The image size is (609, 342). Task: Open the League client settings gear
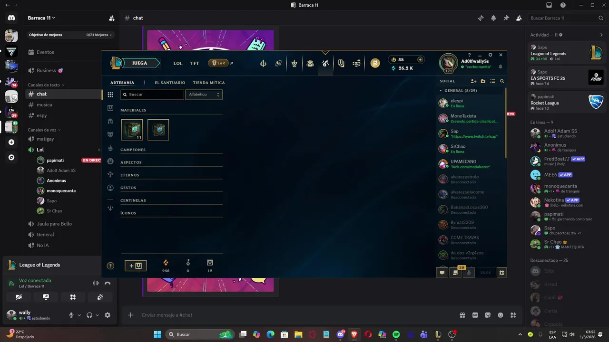(490, 55)
